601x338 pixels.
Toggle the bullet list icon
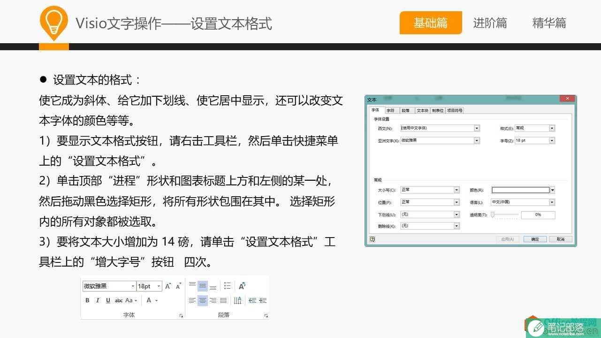(x=227, y=286)
